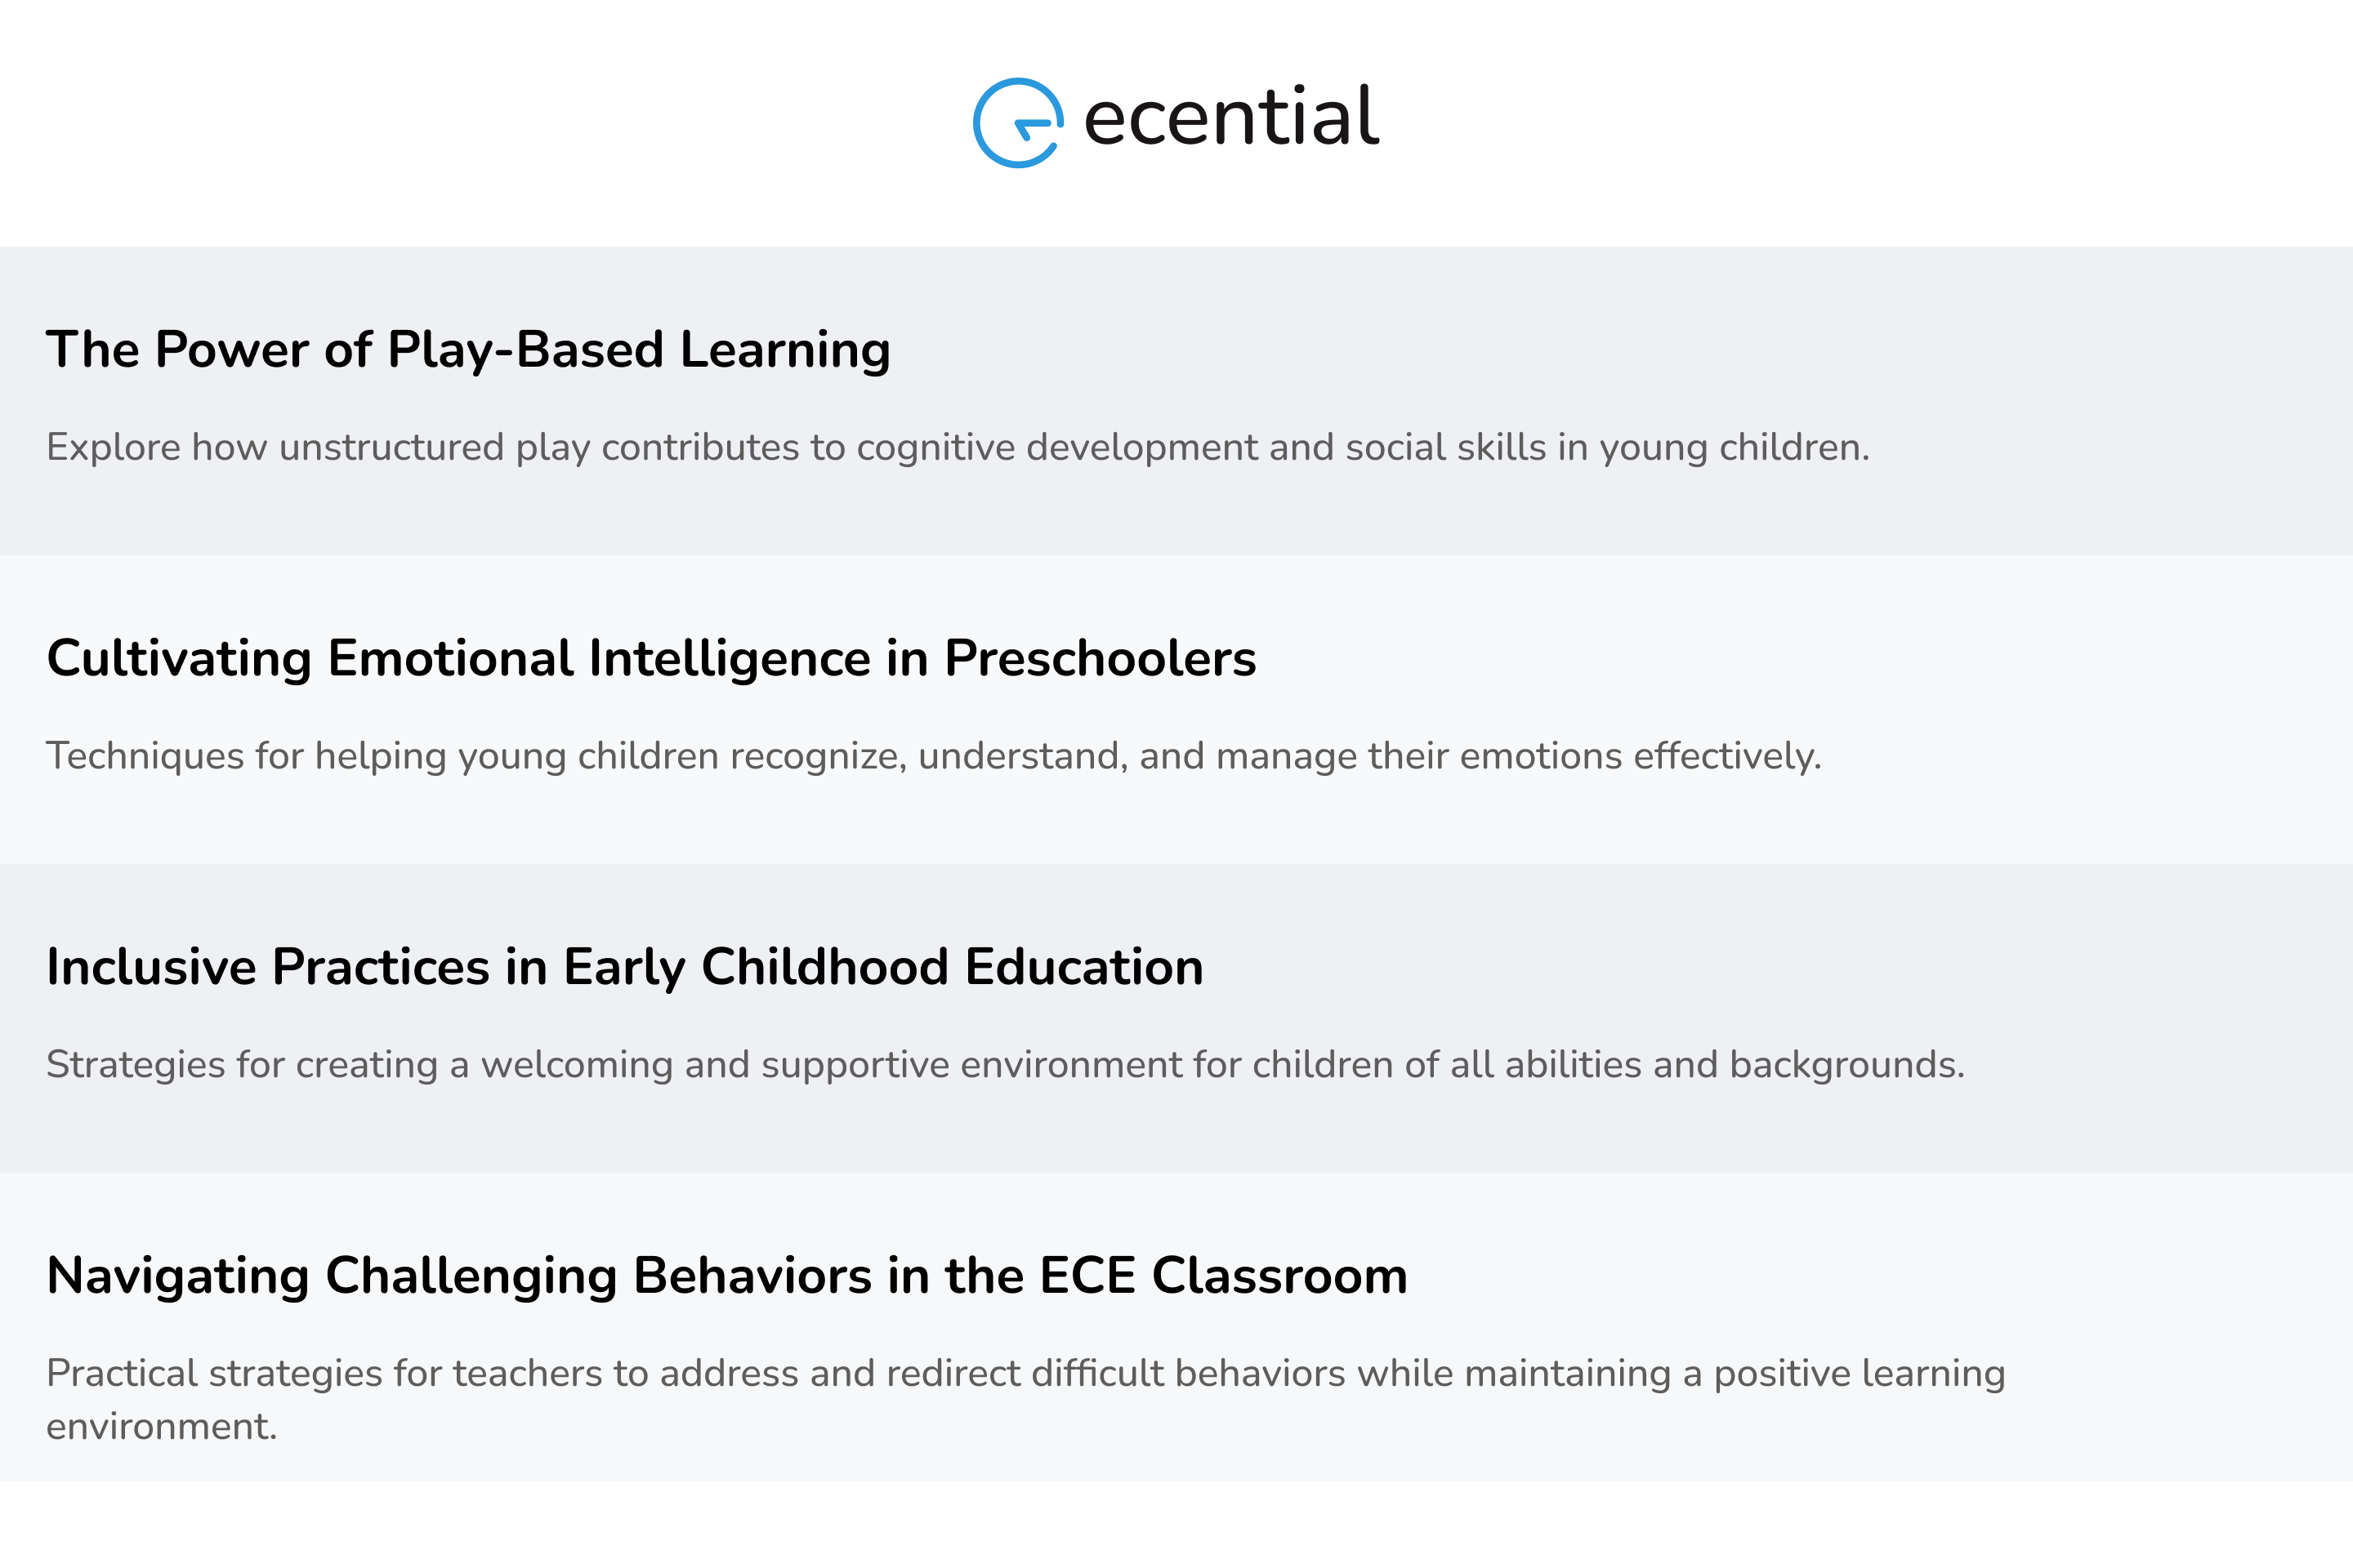Open Cultivating Emotional Intelligence in Preschoolers
The image size is (2353, 1568).
(651, 659)
